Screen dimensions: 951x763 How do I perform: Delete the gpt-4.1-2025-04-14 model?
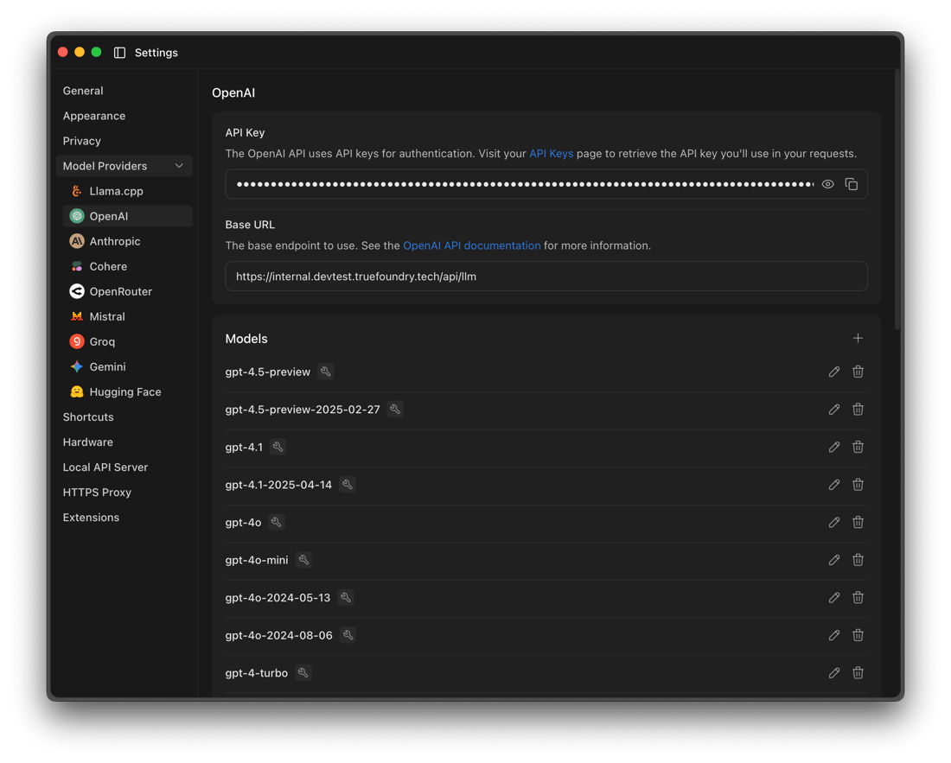point(858,484)
